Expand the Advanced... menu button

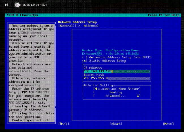pyautogui.click(x=117, y=96)
